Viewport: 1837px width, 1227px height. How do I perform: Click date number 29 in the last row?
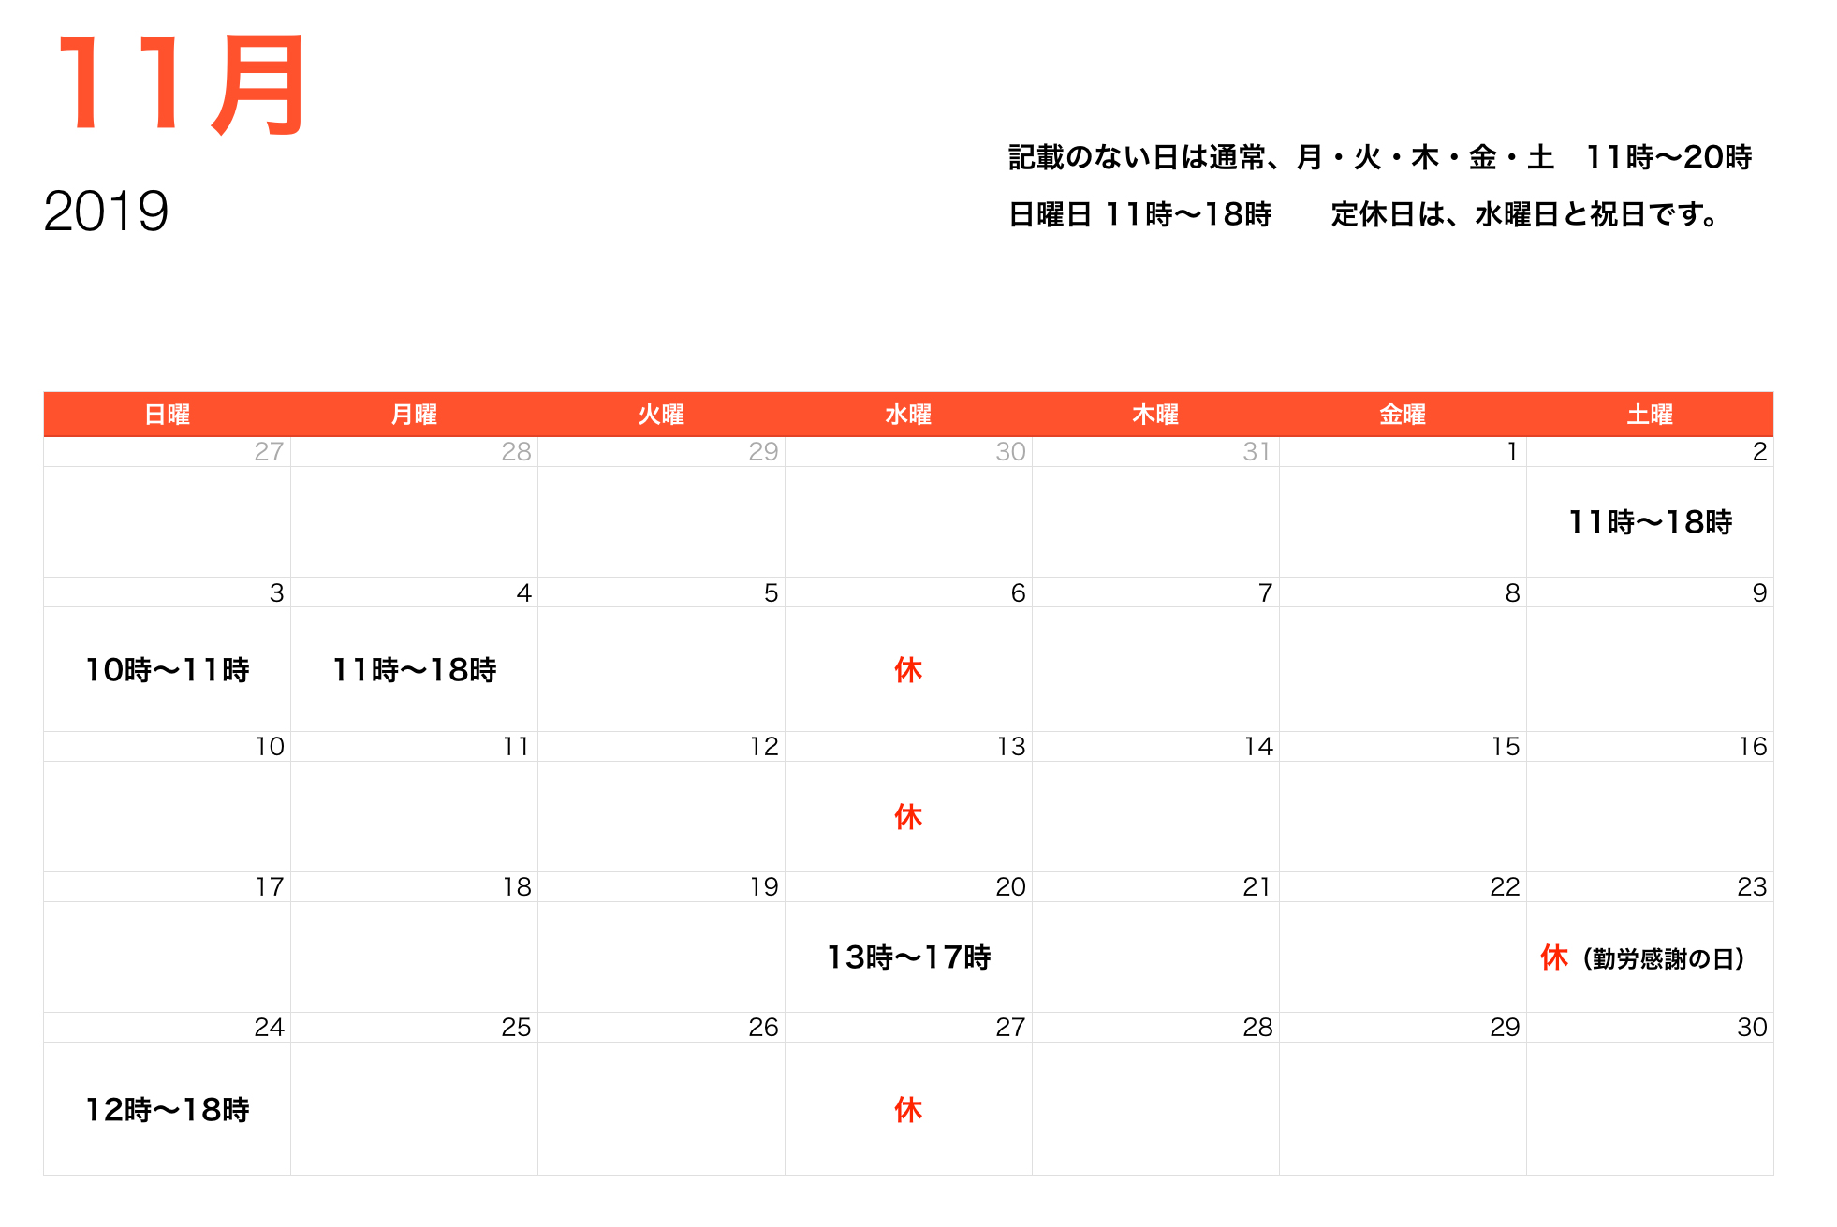(1505, 1028)
